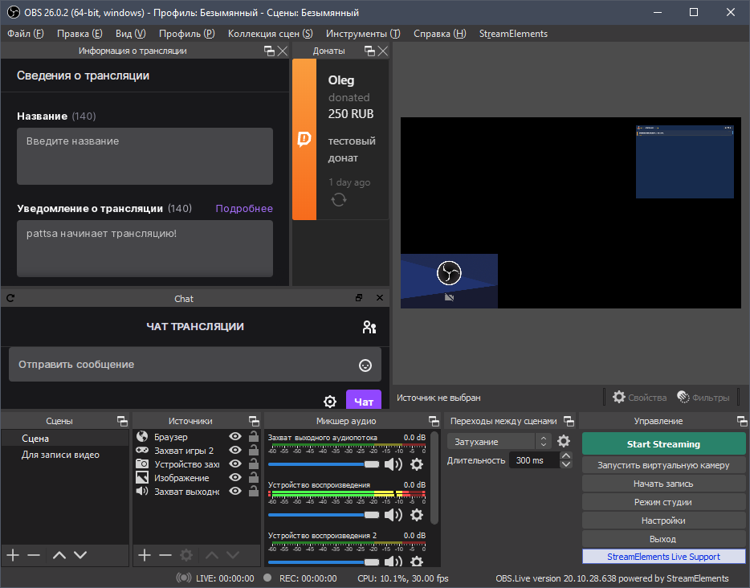Open transition properties gear icon
This screenshot has height=588, width=750.
pos(564,441)
